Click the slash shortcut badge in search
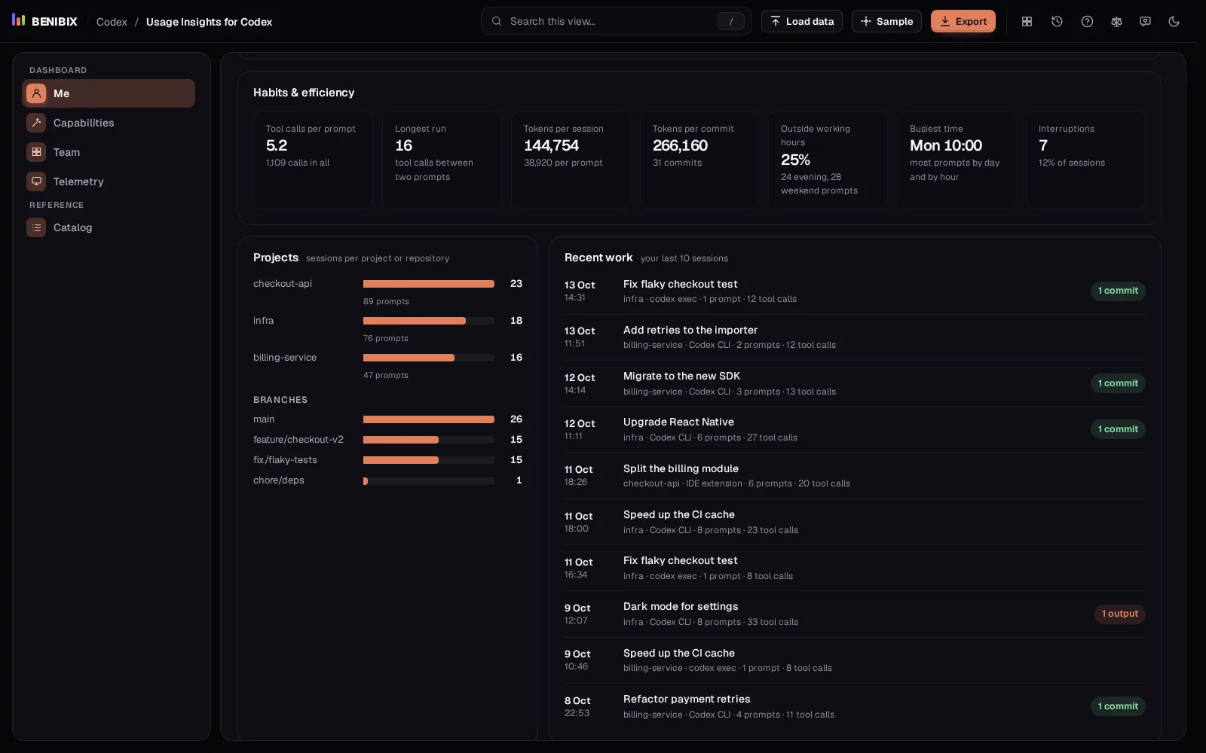 coord(730,21)
